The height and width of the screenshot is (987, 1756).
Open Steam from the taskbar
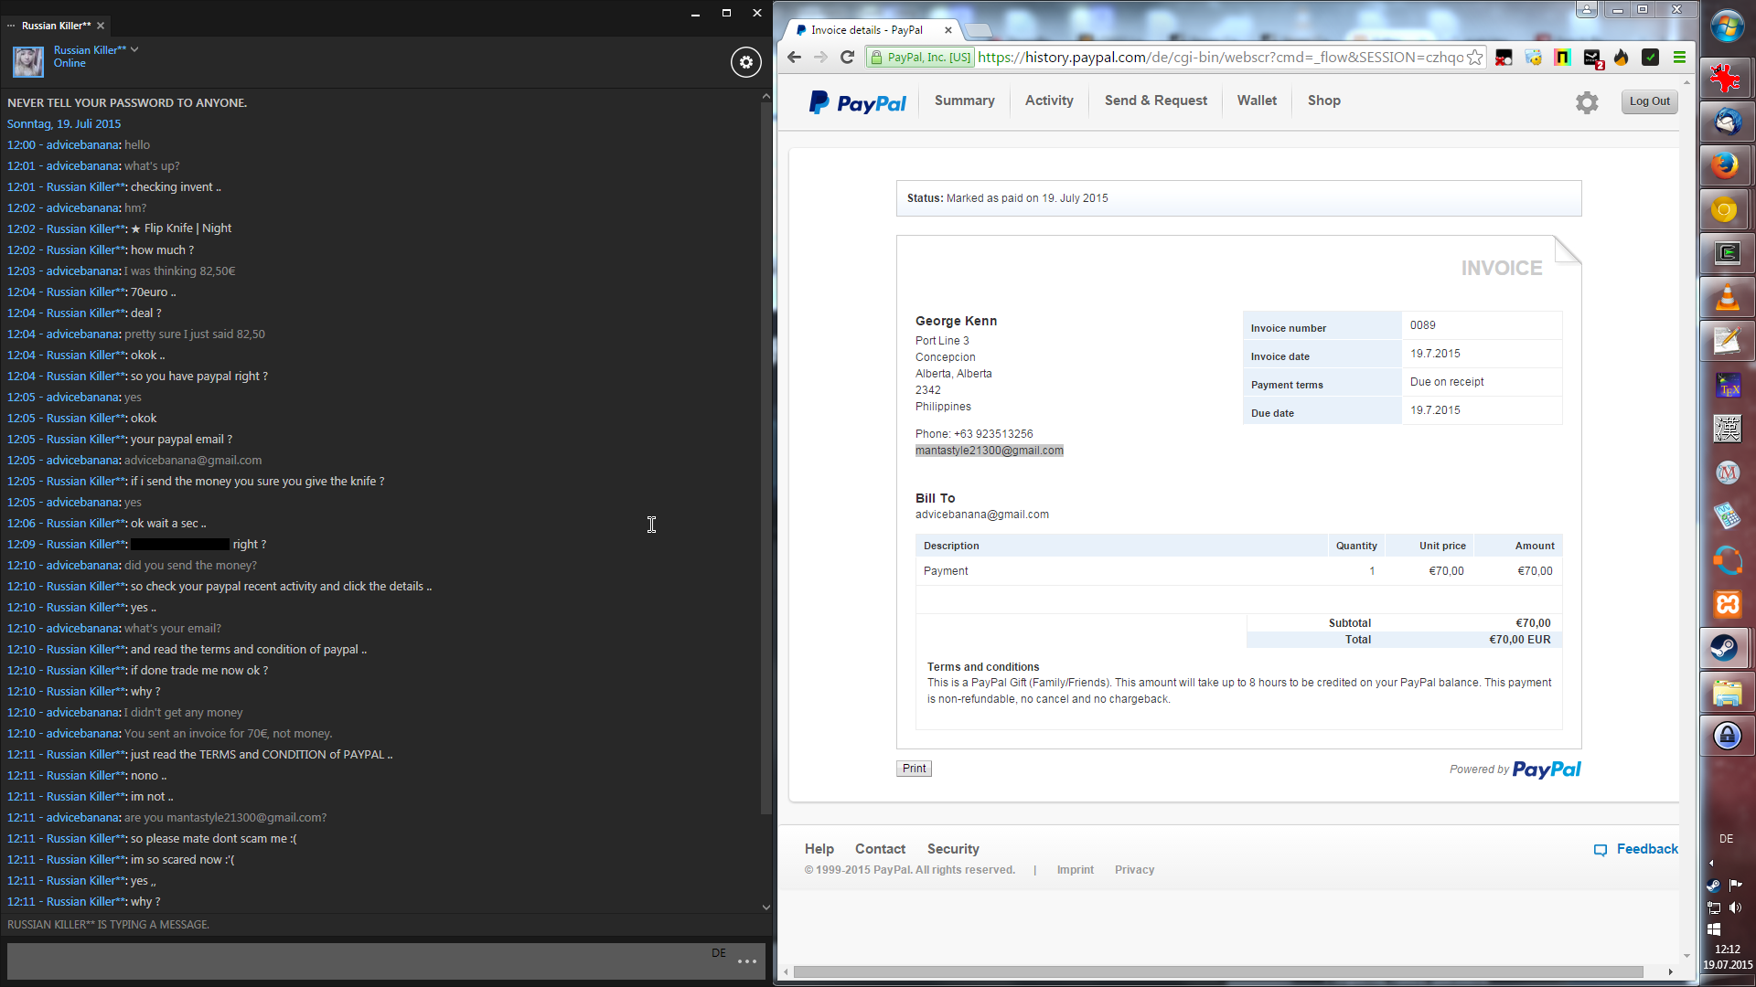click(1726, 648)
